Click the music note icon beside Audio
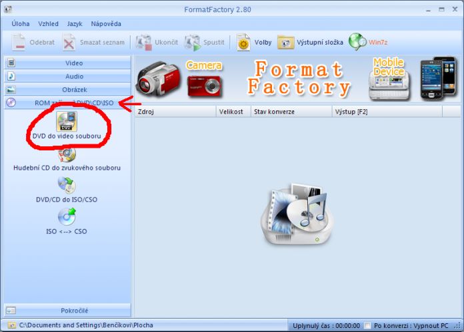 coord(11,76)
